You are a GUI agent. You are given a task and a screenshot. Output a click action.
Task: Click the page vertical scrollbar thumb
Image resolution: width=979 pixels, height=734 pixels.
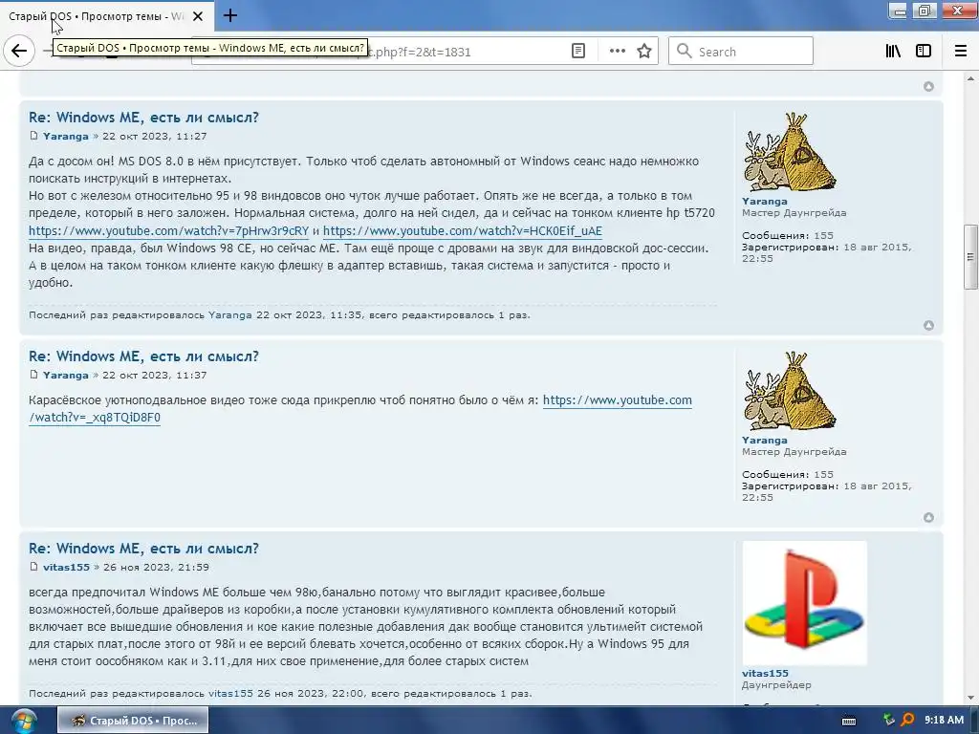pyautogui.click(x=970, y=256)
